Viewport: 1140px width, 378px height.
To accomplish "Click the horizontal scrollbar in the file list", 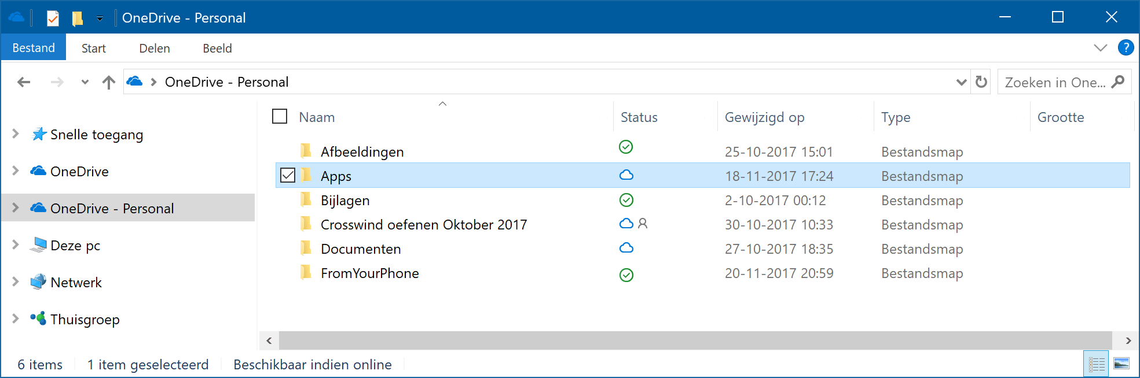I will pyautogui.click(x=695, y=340).
